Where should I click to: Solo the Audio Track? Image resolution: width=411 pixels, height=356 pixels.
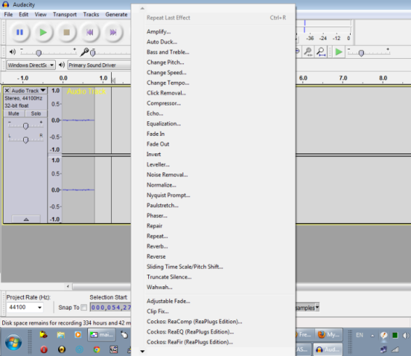click(x=36, y=113)
